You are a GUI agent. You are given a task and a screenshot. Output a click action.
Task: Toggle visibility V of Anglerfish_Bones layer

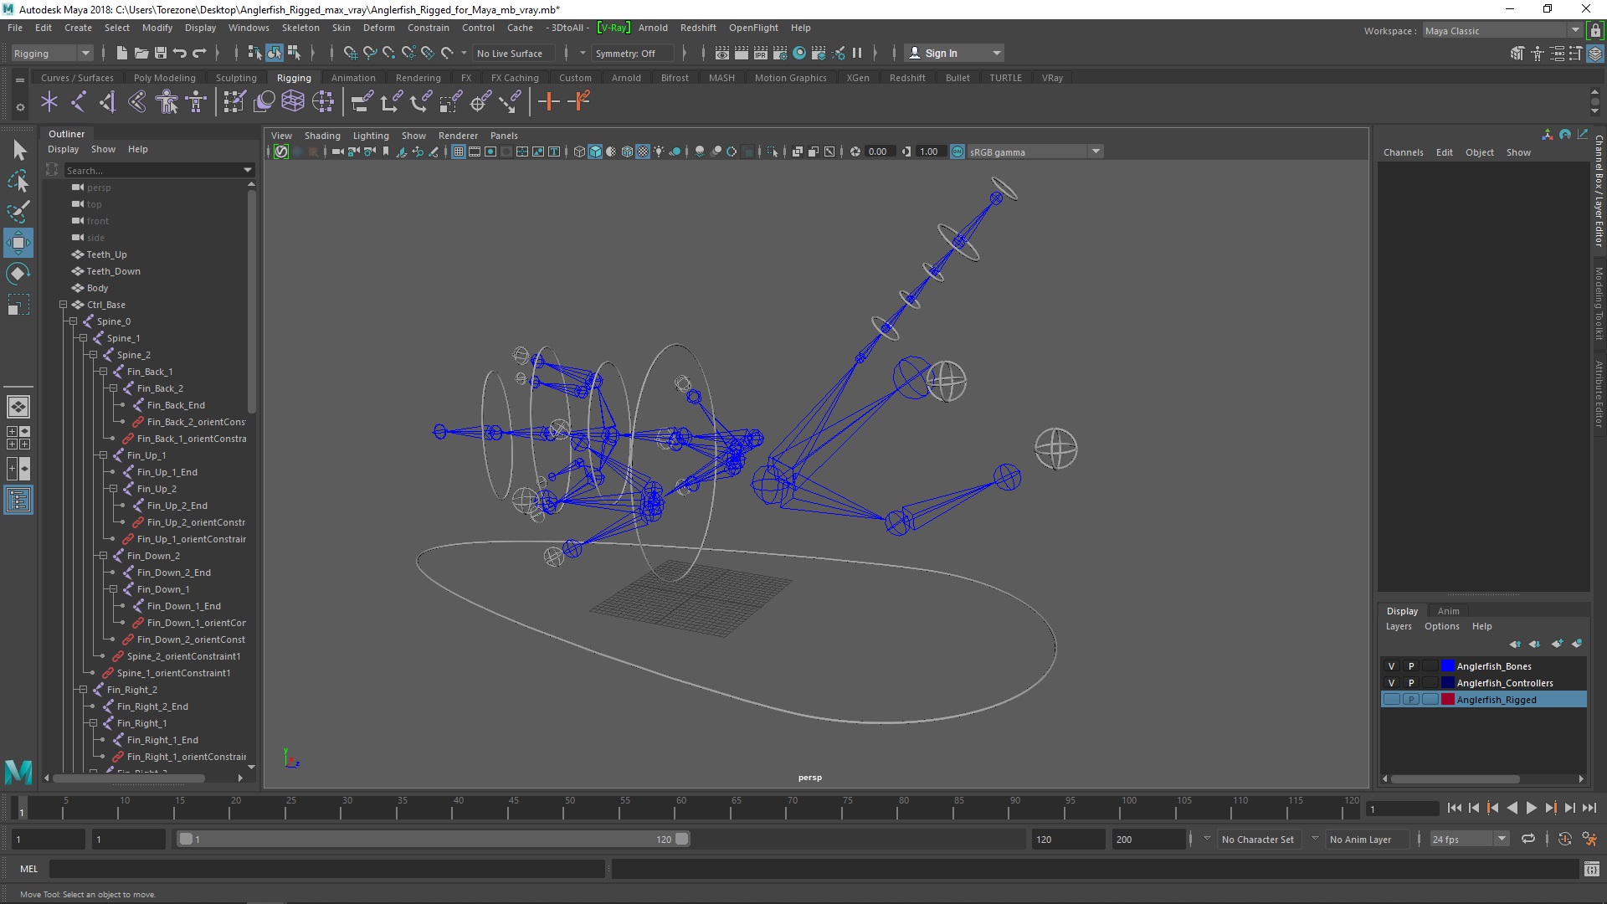(1391, 666)
